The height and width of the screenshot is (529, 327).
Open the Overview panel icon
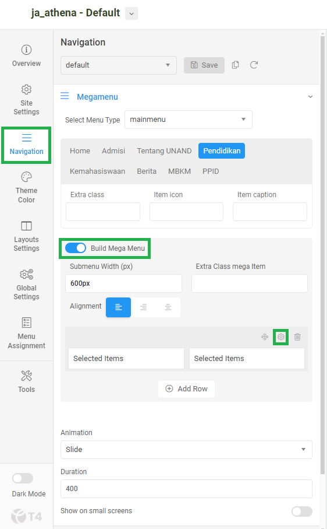pos(26,50)
